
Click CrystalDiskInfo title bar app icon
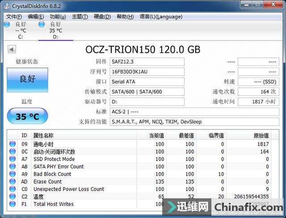(x=7, y=6)
